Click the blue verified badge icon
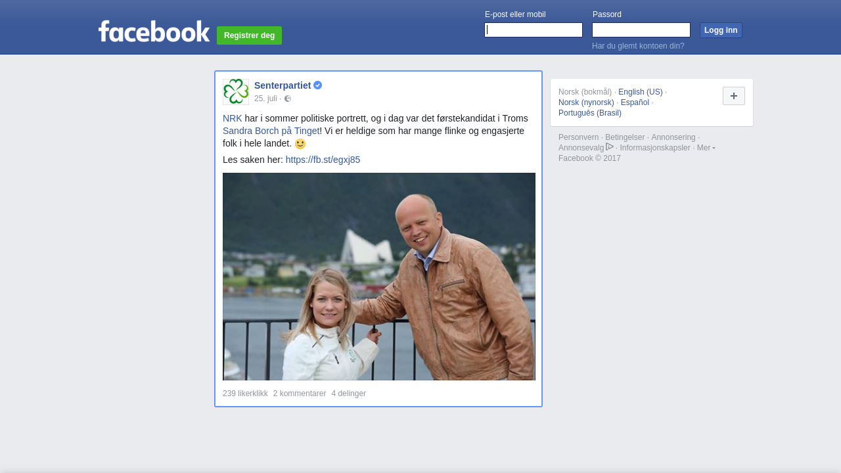The height and width of the screenshot is (473, 841). [318, 85]
